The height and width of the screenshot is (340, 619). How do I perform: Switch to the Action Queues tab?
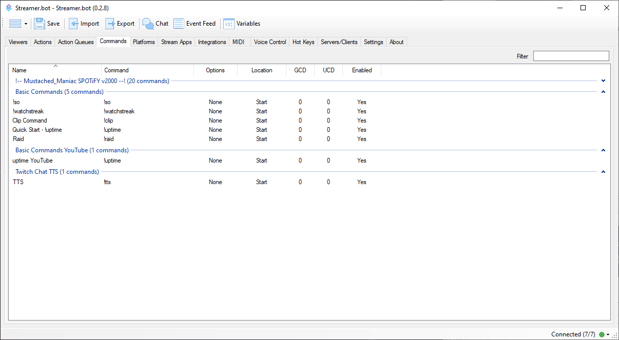pos(75,42)
